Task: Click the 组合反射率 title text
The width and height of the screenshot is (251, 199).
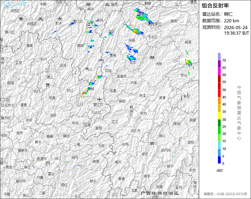Action: tap(215, 6)
